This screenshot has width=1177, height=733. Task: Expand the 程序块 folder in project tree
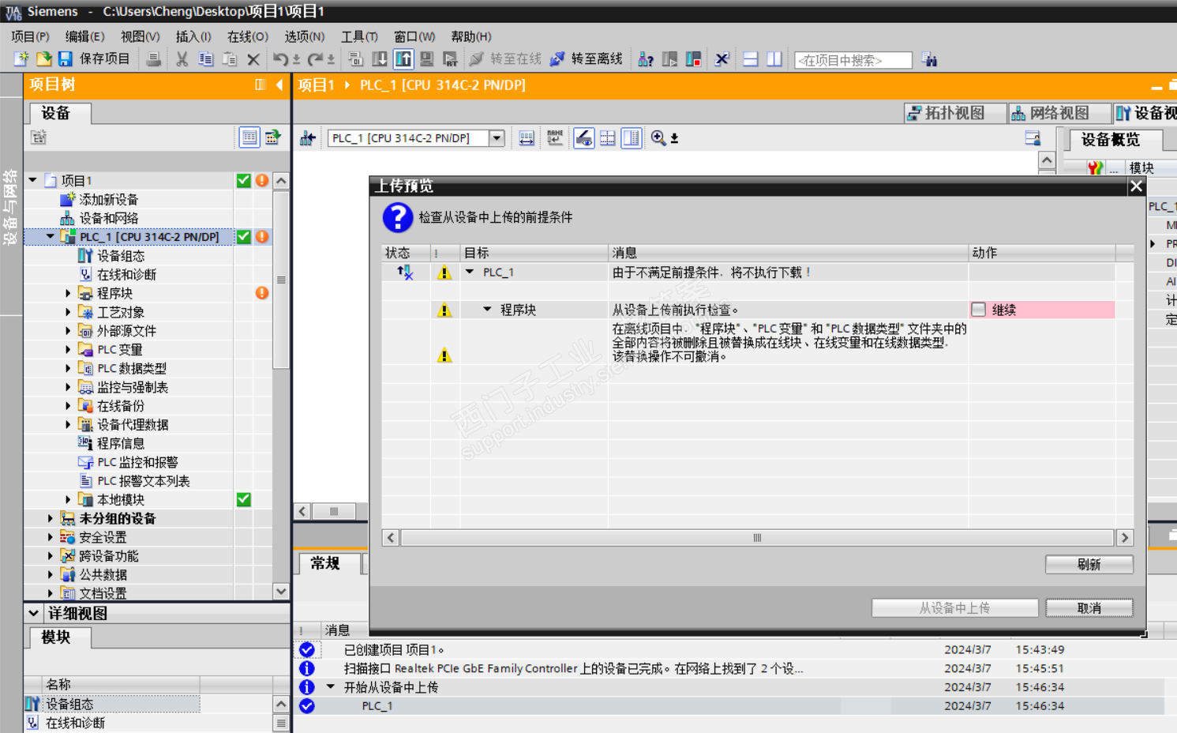click(68, 293)
